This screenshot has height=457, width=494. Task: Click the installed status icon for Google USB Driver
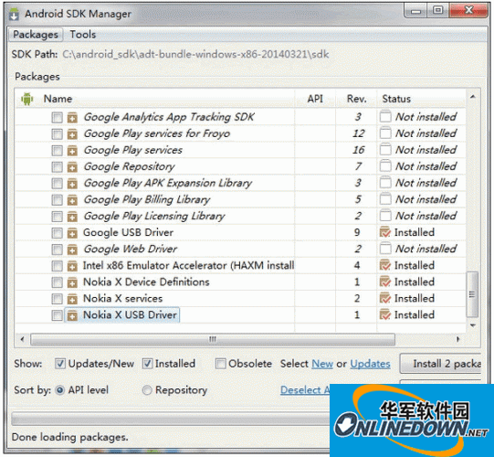point(385,232)
